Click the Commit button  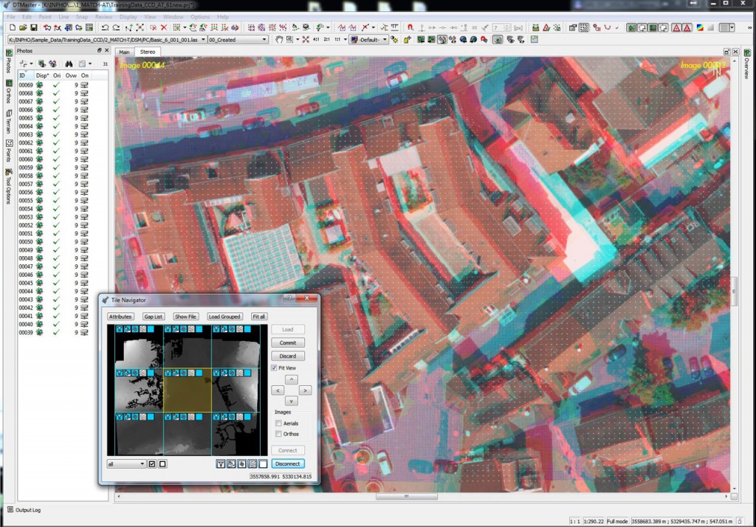point(288,342)
